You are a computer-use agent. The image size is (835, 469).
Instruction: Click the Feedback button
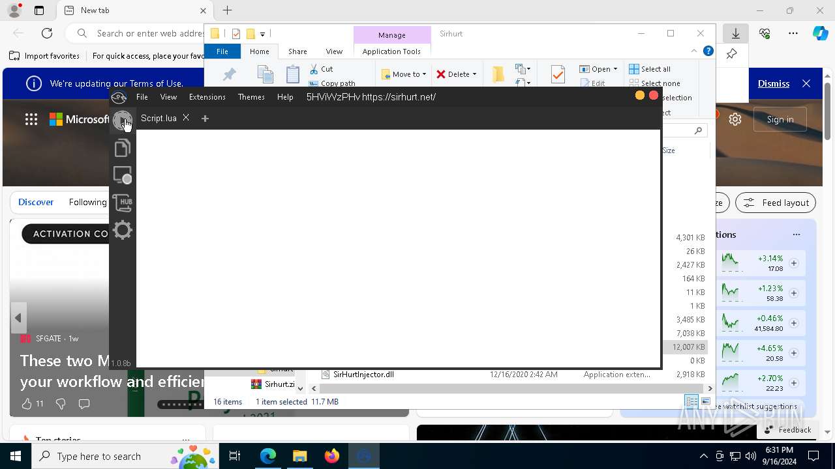coord(788,430)
